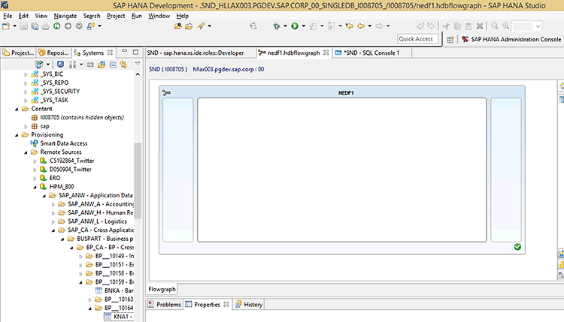Click the Copy icon in toolbar
This screenshot has height=322, width=564.
(457, 26)
